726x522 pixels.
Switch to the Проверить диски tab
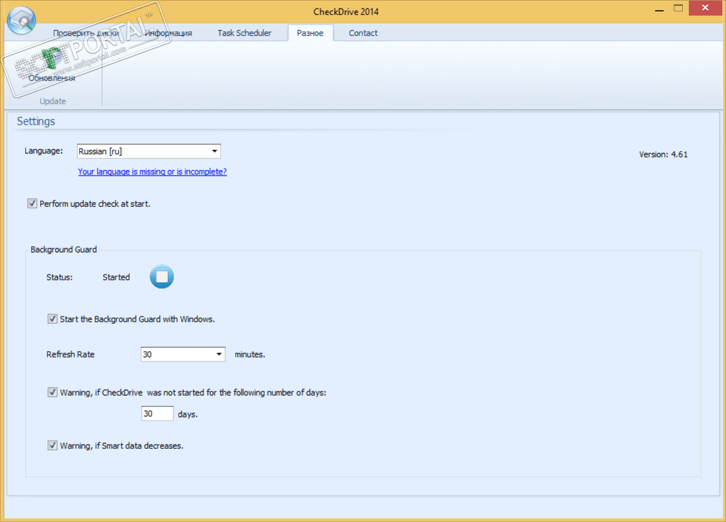click(86, 33)
